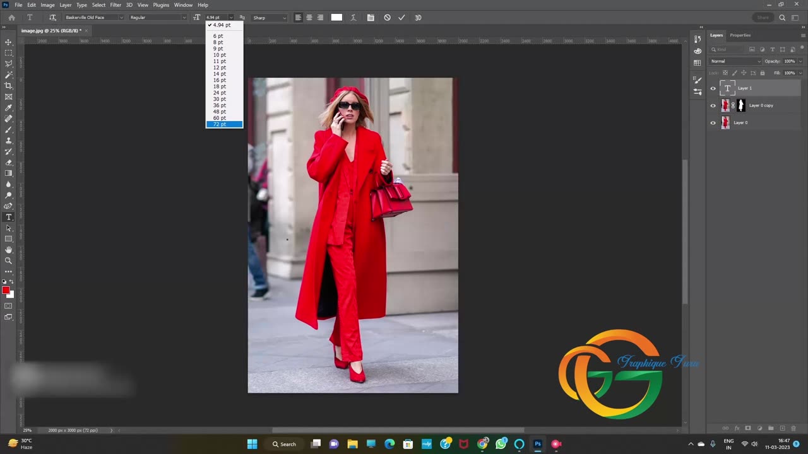Open the Sharp anti-aliasing dropdown
The image size is (808, 454).
pyautogui.click(x=270, y=18)
